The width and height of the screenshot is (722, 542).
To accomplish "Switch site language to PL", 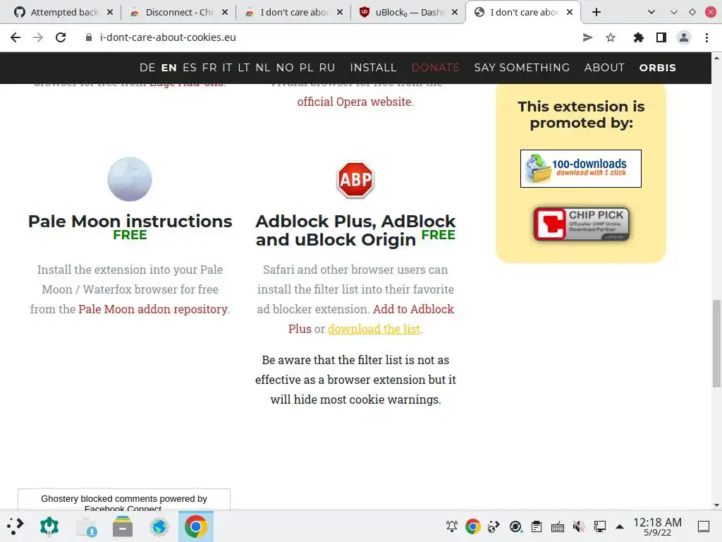I will pyautogui.click(x=306, y=68).
